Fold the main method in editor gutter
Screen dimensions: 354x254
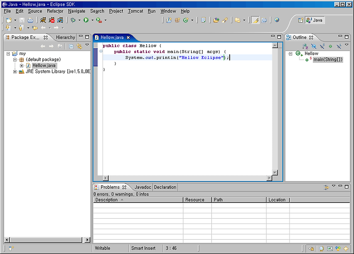101,51
